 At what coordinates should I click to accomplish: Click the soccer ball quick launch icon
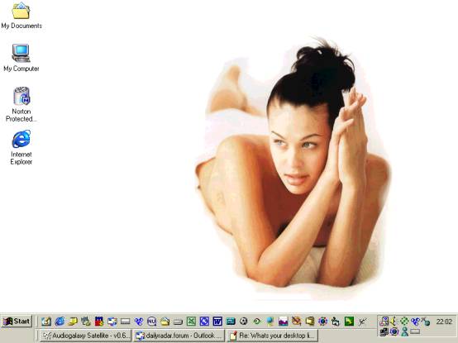click(244, 322)
